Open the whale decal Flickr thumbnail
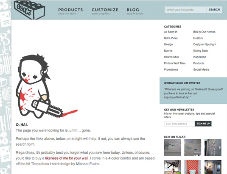The width and height of the screenshot is (227, 174). coord(193,147)
